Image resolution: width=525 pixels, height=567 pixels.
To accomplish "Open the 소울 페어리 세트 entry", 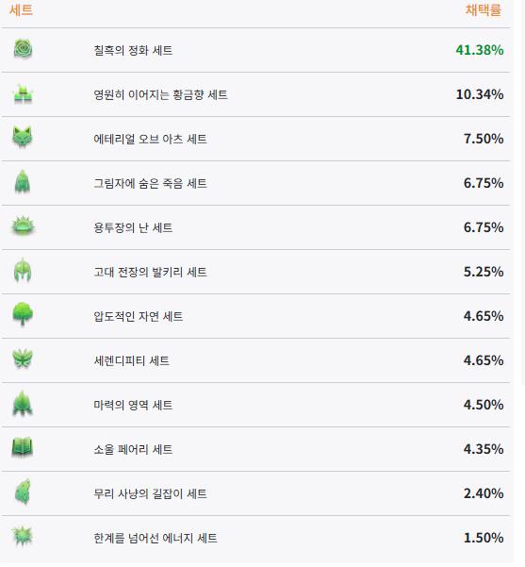I will (255, 449).
